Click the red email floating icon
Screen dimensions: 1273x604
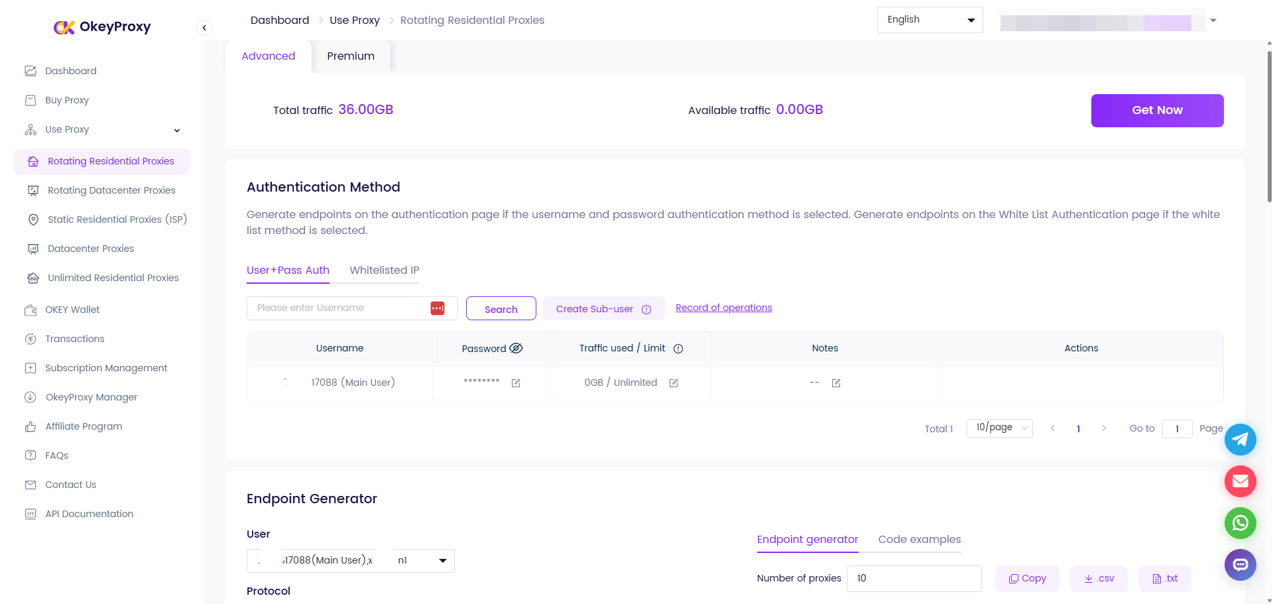point(1240,481)
